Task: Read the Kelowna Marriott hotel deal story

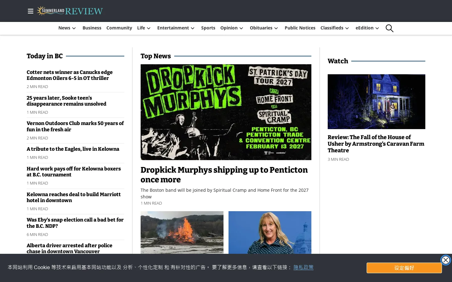Action: click(74, 197)
